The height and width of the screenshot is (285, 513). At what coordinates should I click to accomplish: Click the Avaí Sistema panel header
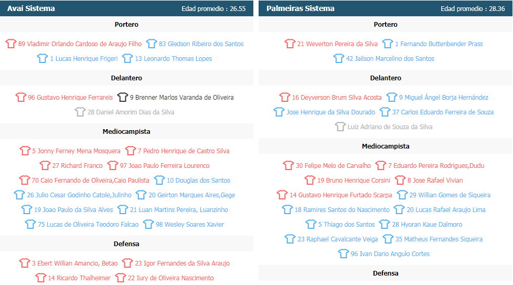click(x=126, y=8)
